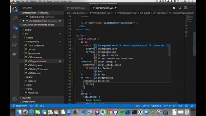
Task: Open the Trash in the dock
Action: (187, 112)
